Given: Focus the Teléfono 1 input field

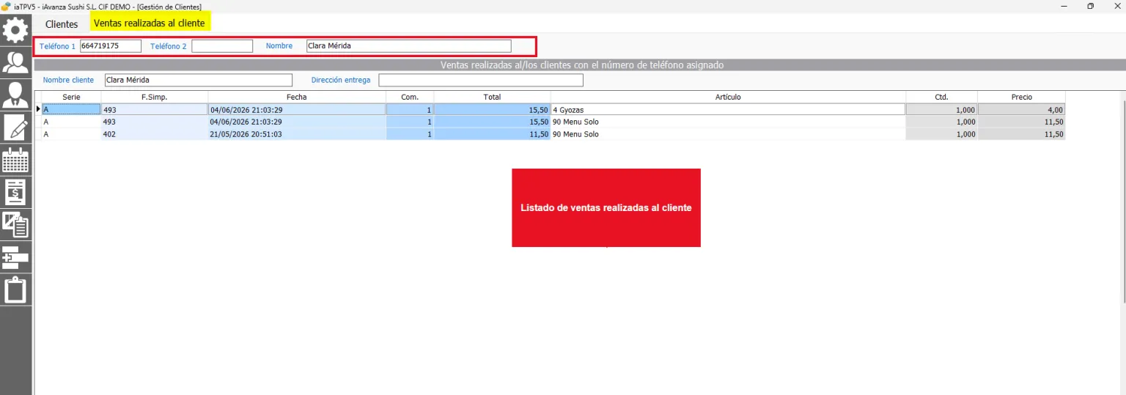Looking at the screenshot, I should (x=110, y=46).
